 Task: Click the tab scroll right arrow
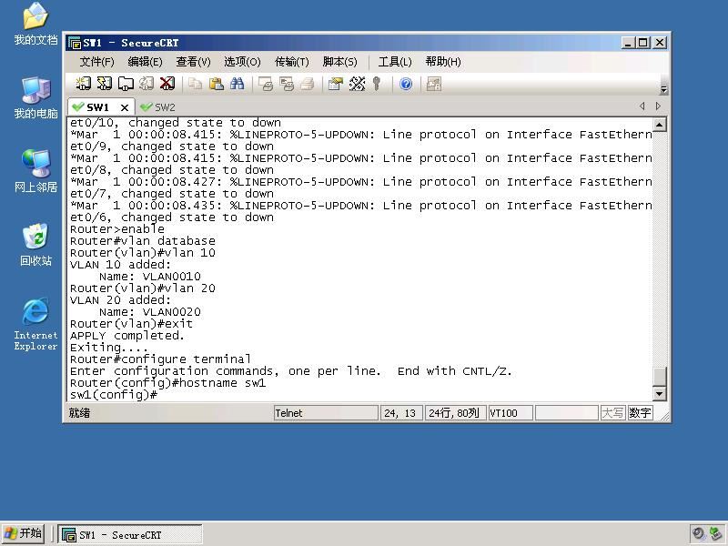pos(658,106)
